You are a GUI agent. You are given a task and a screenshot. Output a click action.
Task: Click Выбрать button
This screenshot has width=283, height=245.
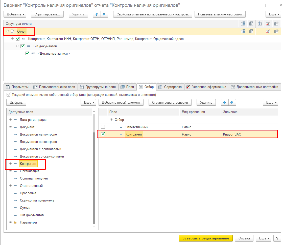coord(16,103)
